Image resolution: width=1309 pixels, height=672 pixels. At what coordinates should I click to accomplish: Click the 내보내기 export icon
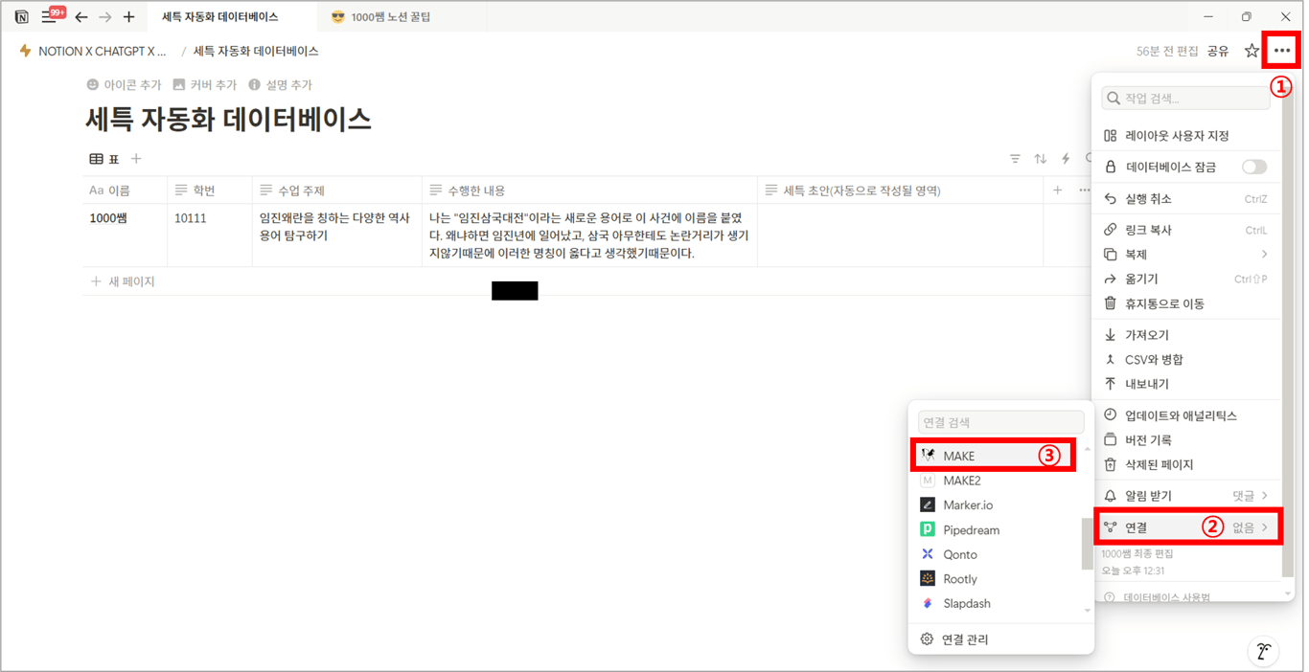[1110, 384]
